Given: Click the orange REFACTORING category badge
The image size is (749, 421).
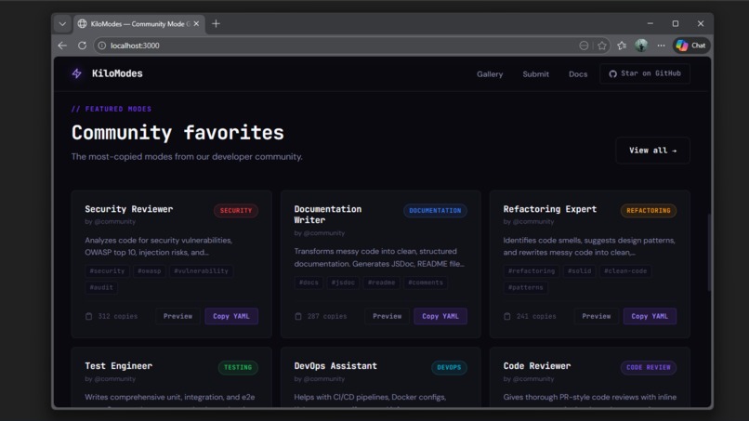Looking at the screenshot, I should pyautogui.click(x=649, y=211).
